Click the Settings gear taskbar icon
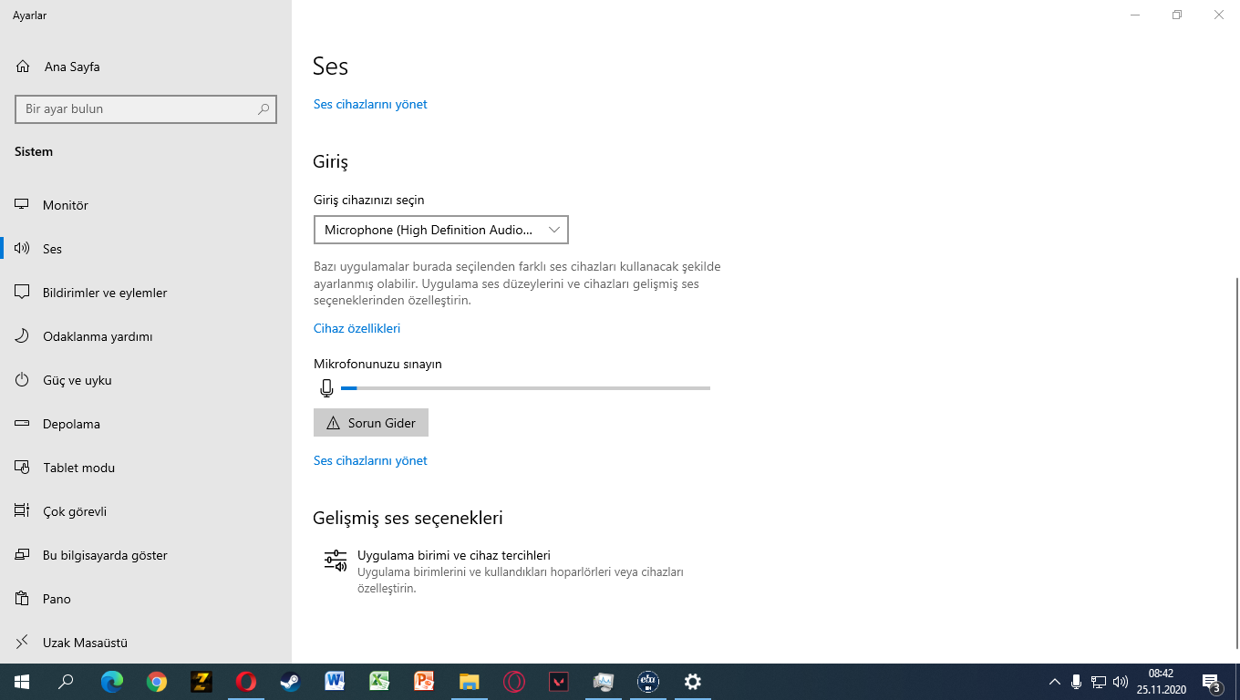Screen dimensions: 1240x700 click(693, 682)
